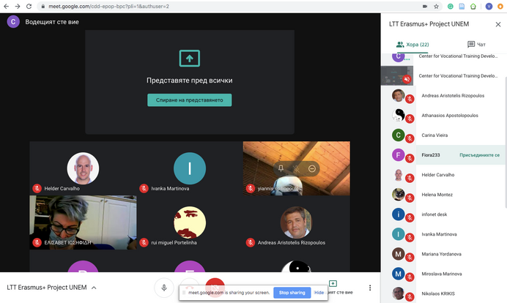Click muted mic icon for infonet desk
Image resolution: width=507 pixels, height=303 pixels.
410,217
